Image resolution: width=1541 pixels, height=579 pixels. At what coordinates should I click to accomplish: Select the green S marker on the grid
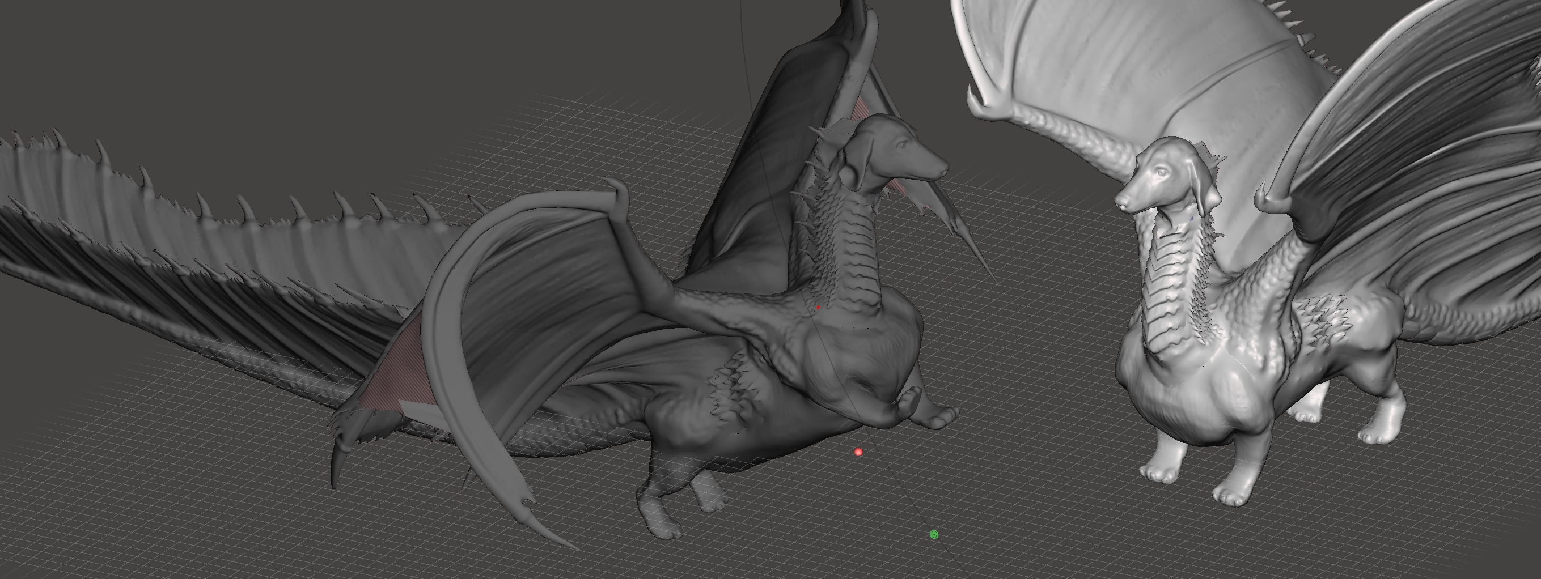934,534
